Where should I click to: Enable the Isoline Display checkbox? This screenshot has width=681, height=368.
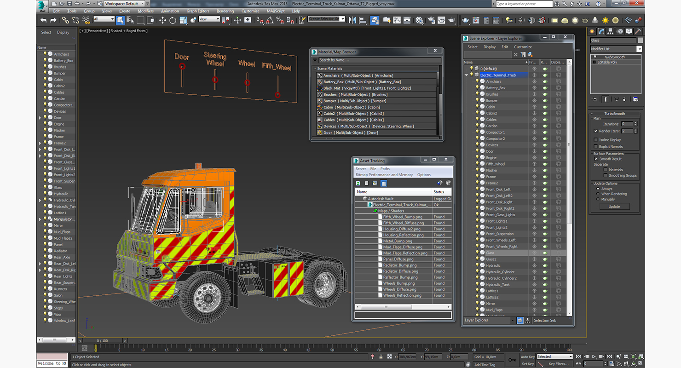pyautogui.click(x=596, y=140)
